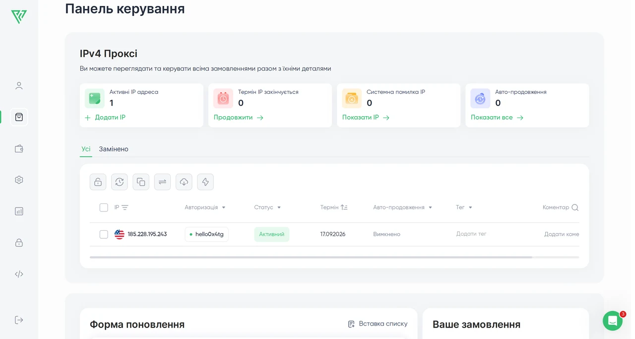Click the Термін sort icon
The width and height of the screenshot is (635, 339).
point(344,207)
